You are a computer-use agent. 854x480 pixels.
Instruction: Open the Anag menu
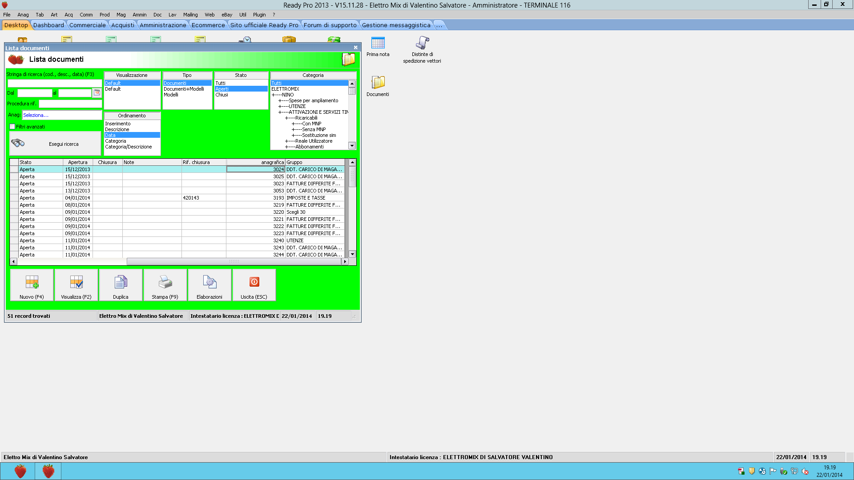23,15
